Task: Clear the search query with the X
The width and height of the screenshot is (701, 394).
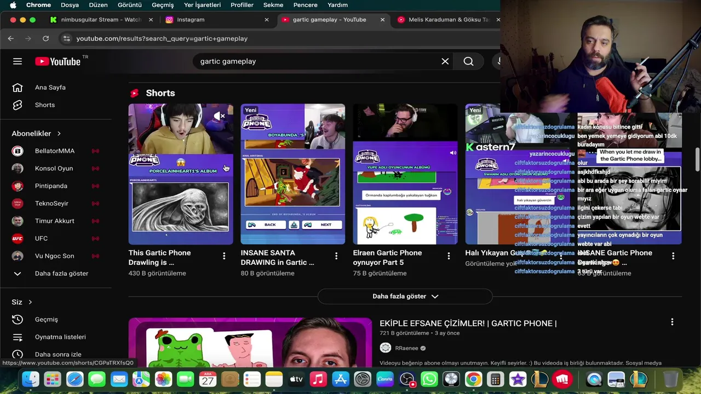Action: (445, 61)
